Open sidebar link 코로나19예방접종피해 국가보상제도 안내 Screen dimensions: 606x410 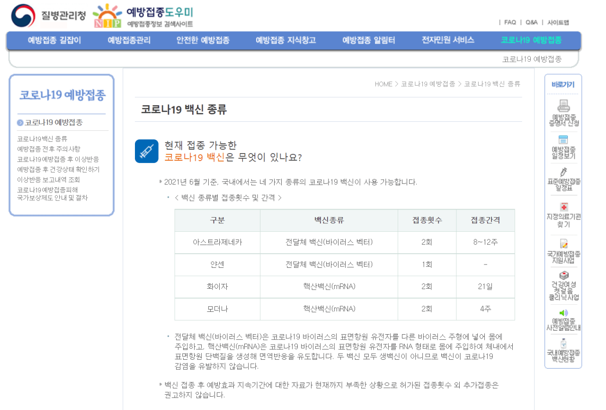pyautogui.click(x=53, y=194)
